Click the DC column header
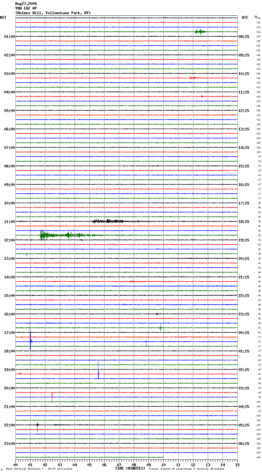 [256, 17]
